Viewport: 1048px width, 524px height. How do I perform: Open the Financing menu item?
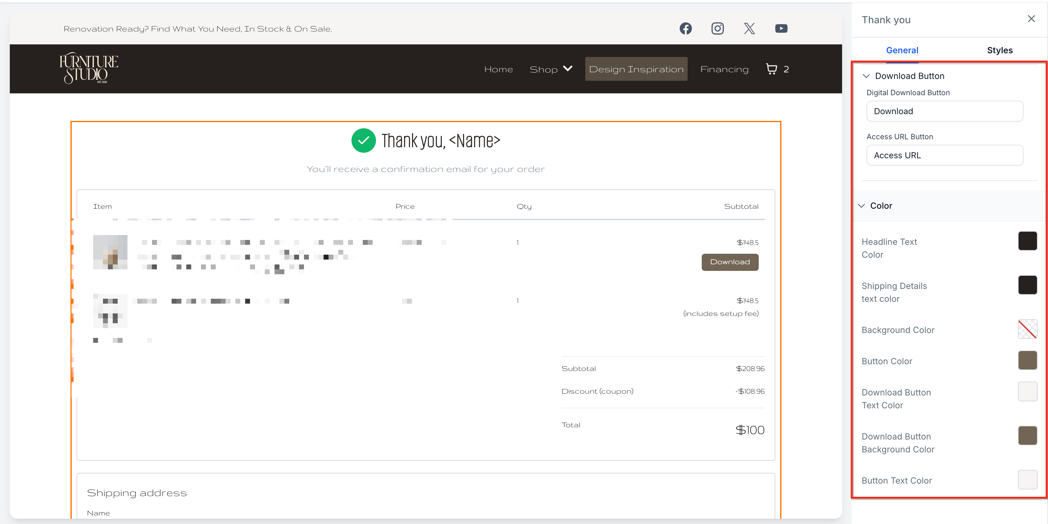(x=724, y=69)
